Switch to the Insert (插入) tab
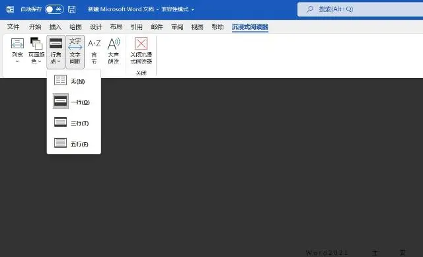 coord(56,26)
